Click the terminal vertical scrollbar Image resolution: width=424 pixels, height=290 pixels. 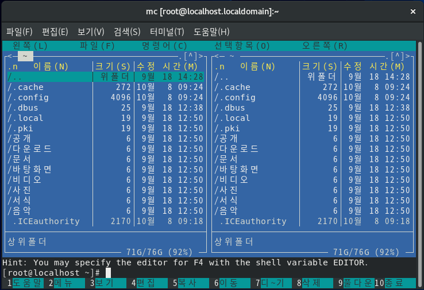pyautogui.click(x=420, y=164)
